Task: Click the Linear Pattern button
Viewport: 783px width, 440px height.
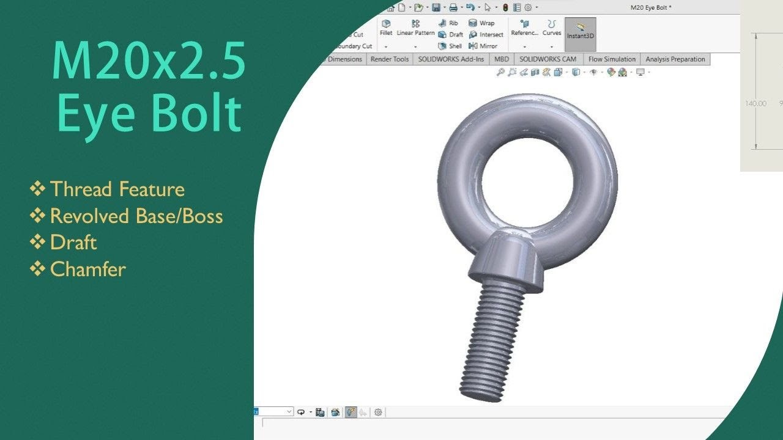Action: coord(415,28)
